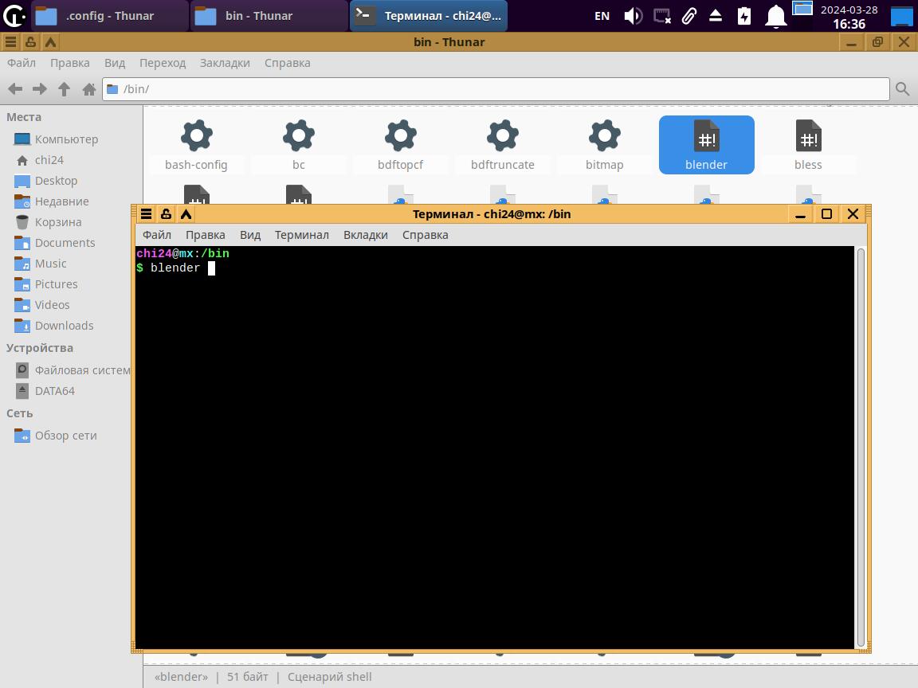918x688 pixels.
Task: Click the /bin/ path field in Thunar
Action: [496, 89]
